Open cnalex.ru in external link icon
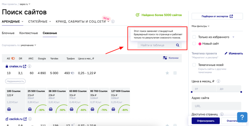 click(x=24, y=66)
